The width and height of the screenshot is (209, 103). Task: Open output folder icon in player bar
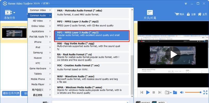(175, 92)
